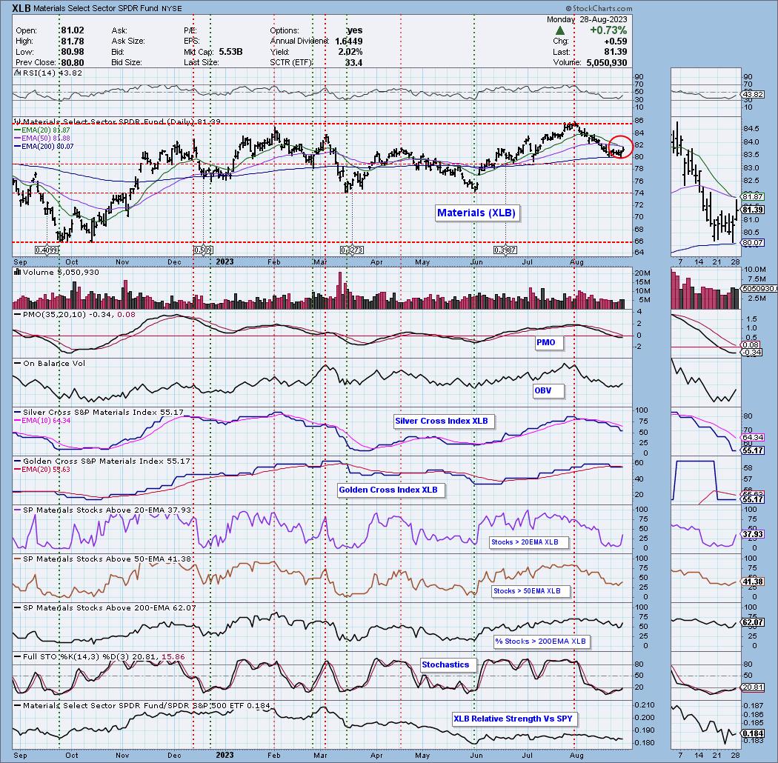The image size is (778, 763).
Task: Click the Options value yes
Action: [x=355, y=30]
